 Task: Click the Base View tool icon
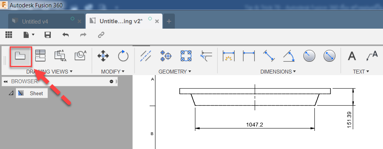(x=21, y=56)
